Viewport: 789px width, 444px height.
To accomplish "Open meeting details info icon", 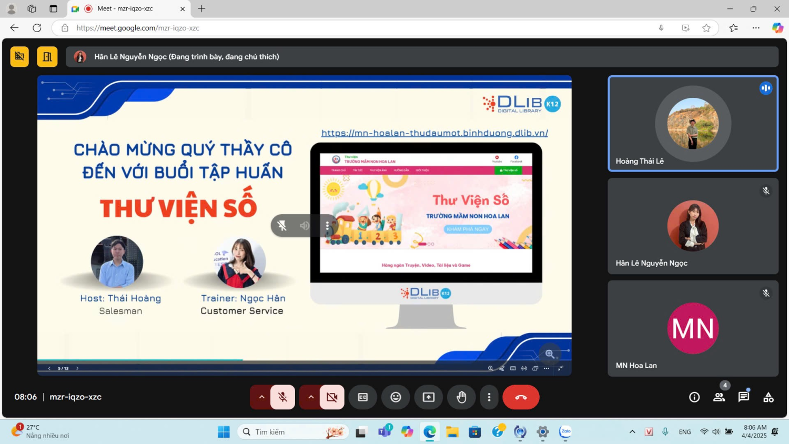I will coord(694,397).
